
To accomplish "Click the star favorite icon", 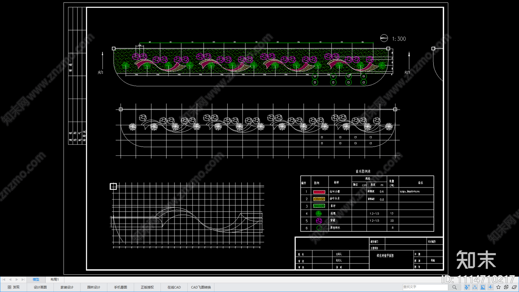I will [x=499, y=287].
